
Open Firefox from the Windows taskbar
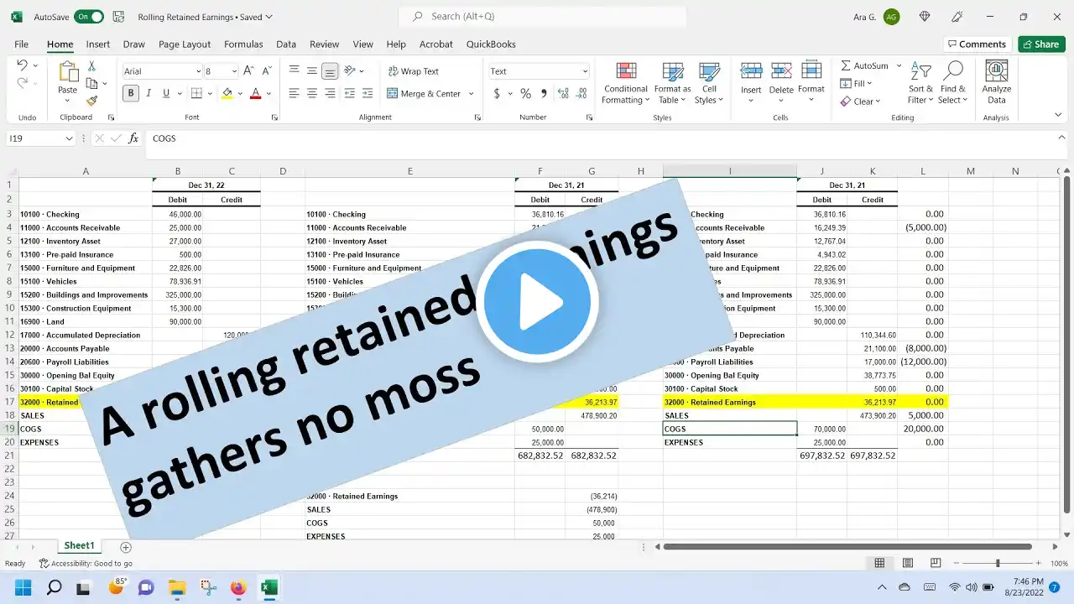point(238,586)
